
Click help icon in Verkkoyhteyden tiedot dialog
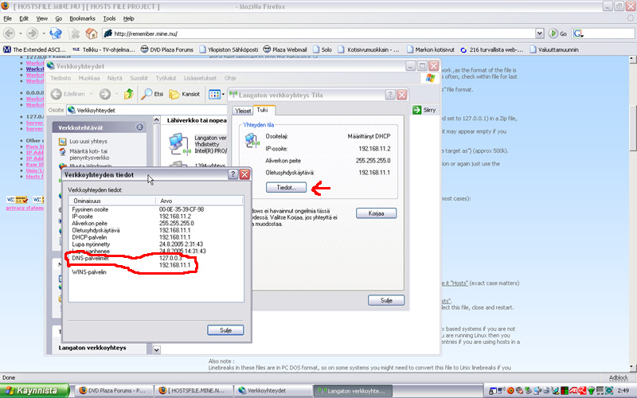pyautogui.click(x=233, y=174)
